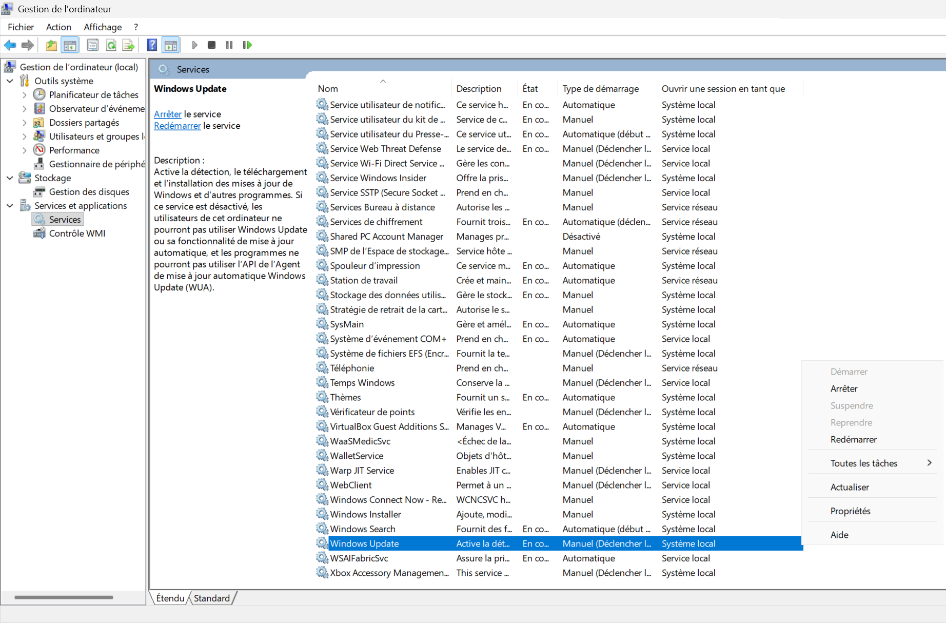
Task: Click the Export list toolbar icon
Action: pos(128,45)
